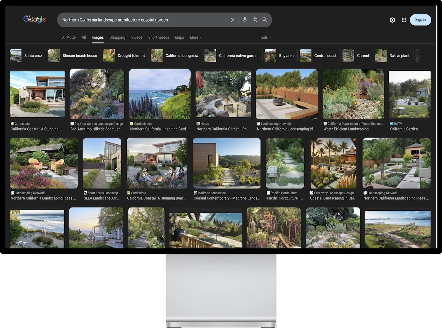Open quick settings with the gear icon
The width and height of the screenshot is (442, 328).
pyautogui.click(x=392, y=20)
